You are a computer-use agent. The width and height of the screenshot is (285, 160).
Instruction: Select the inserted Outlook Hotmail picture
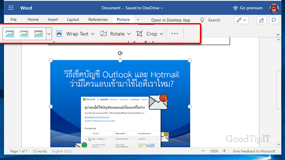click(x=120, y=104)
